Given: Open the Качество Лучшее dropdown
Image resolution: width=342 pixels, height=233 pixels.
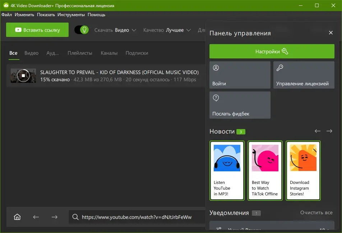Looking at the screenshot, I should [167, 30].
